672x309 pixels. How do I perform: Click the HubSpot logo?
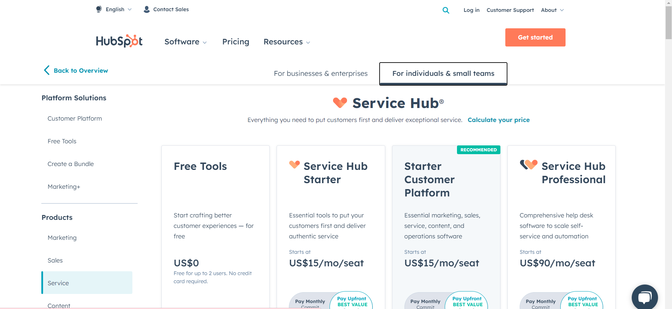coord(119,41)
